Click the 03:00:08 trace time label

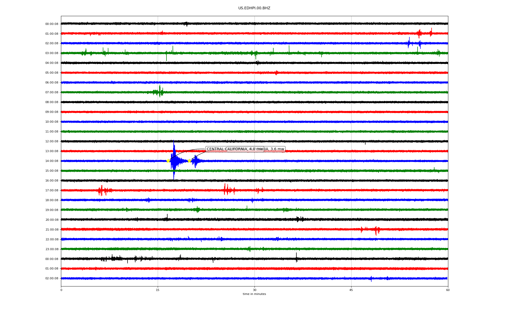click(52, 53)
